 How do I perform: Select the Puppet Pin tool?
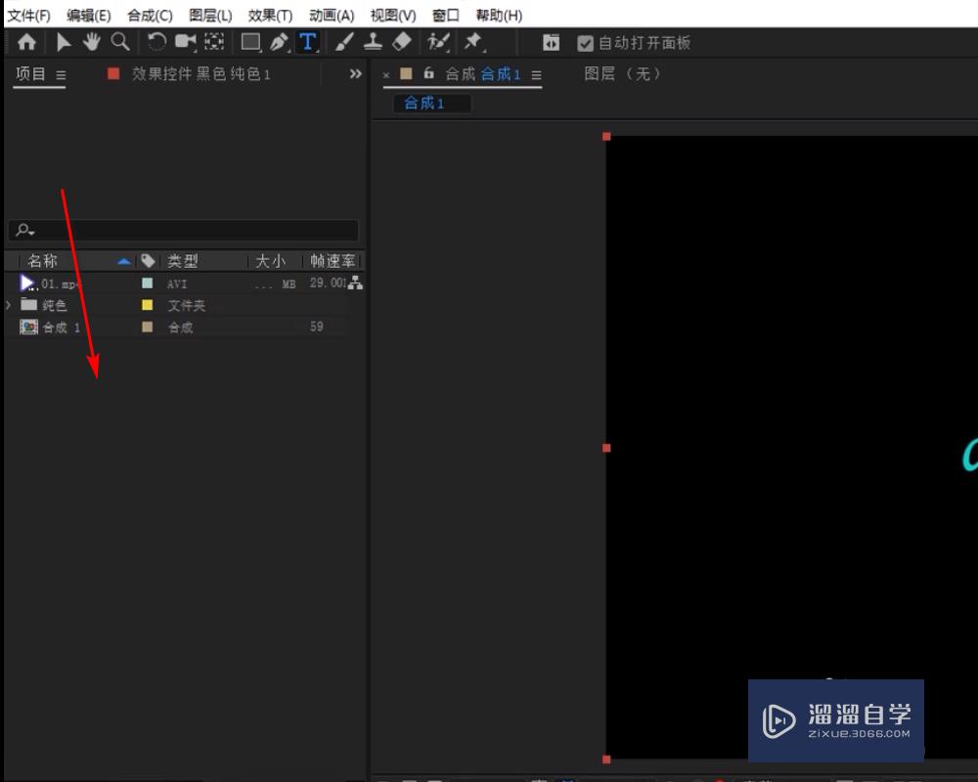473,42
